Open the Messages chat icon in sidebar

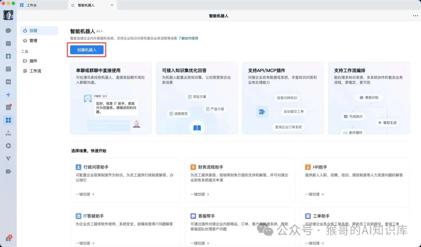[x=8, y=30]
